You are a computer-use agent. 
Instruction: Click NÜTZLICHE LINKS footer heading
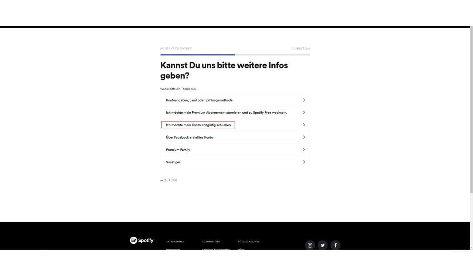point(249,242)
